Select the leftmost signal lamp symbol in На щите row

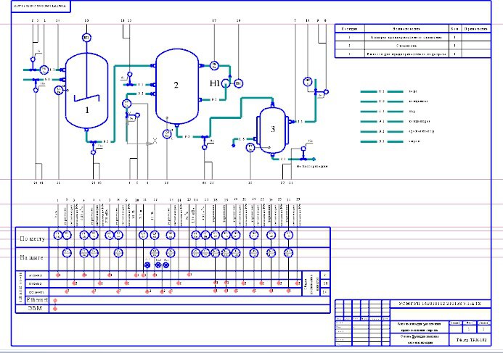[147, 265]
